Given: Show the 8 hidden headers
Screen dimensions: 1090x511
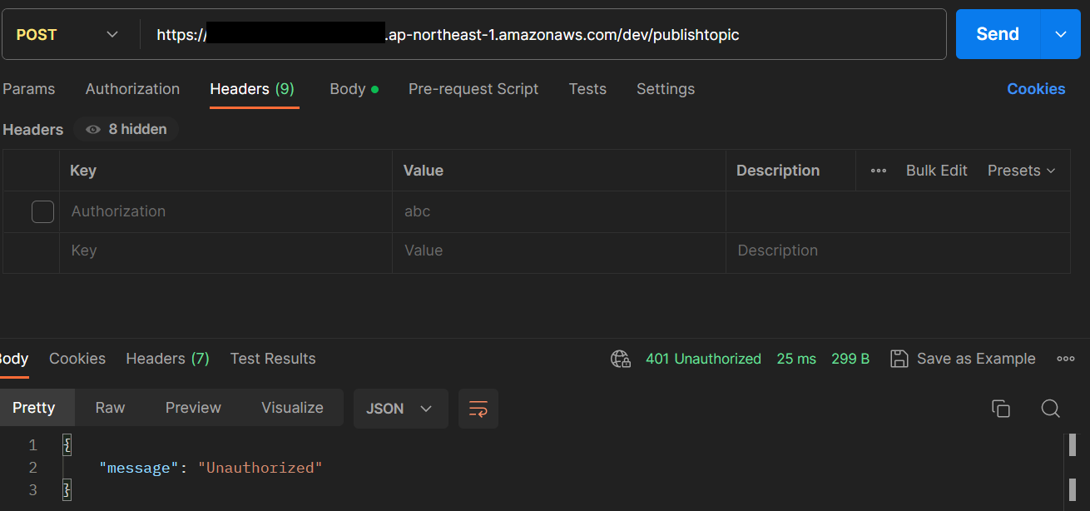Looking at the screenshot, I should point(126,129).
